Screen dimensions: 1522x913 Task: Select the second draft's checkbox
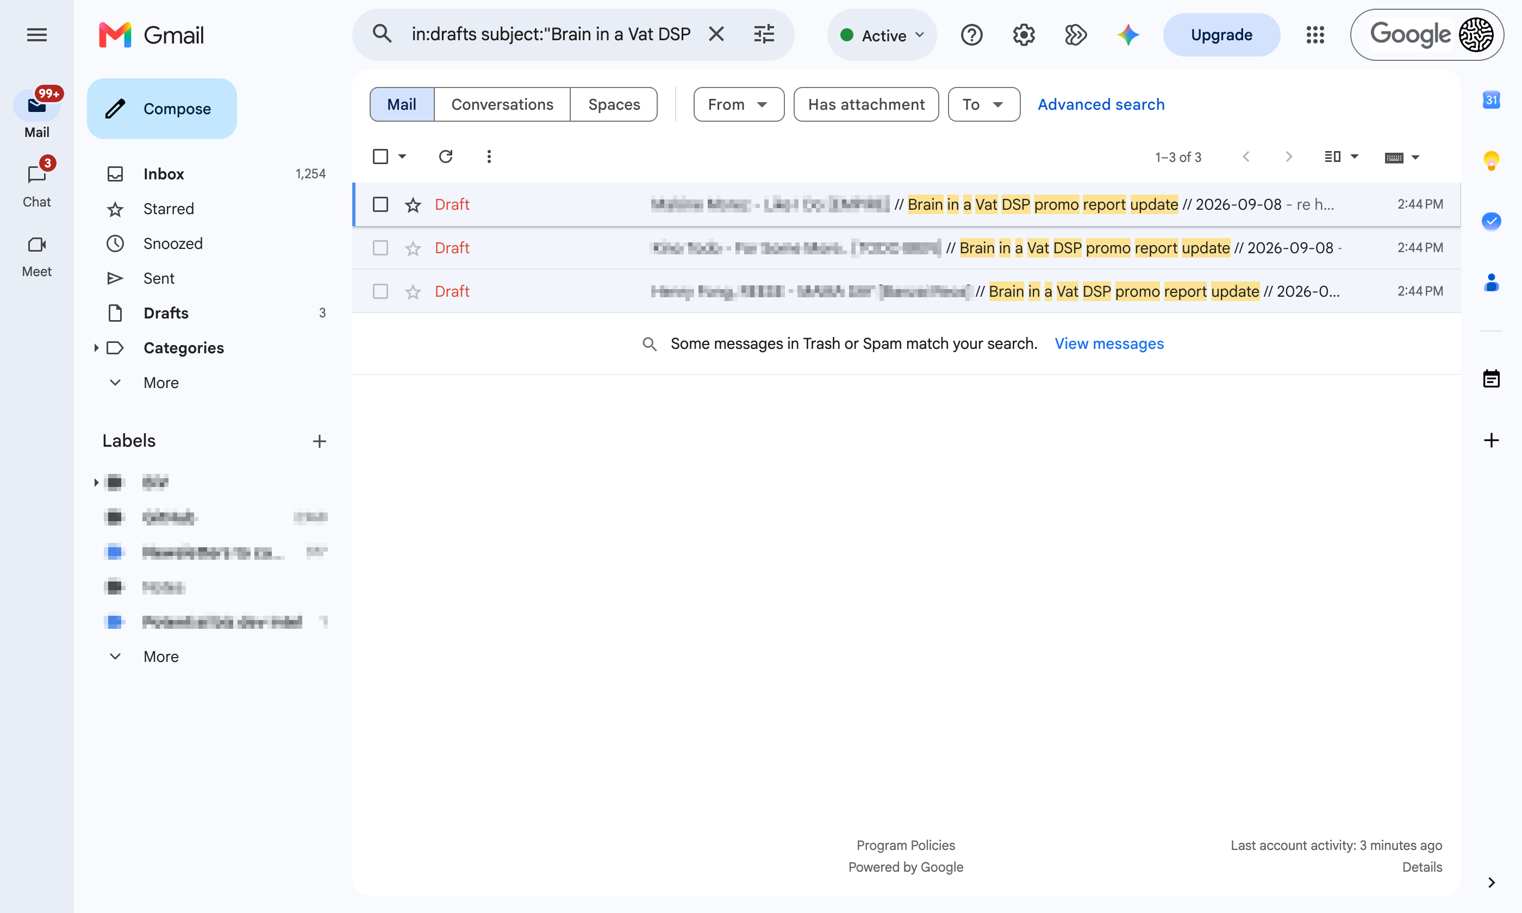(x=380, y=248)
